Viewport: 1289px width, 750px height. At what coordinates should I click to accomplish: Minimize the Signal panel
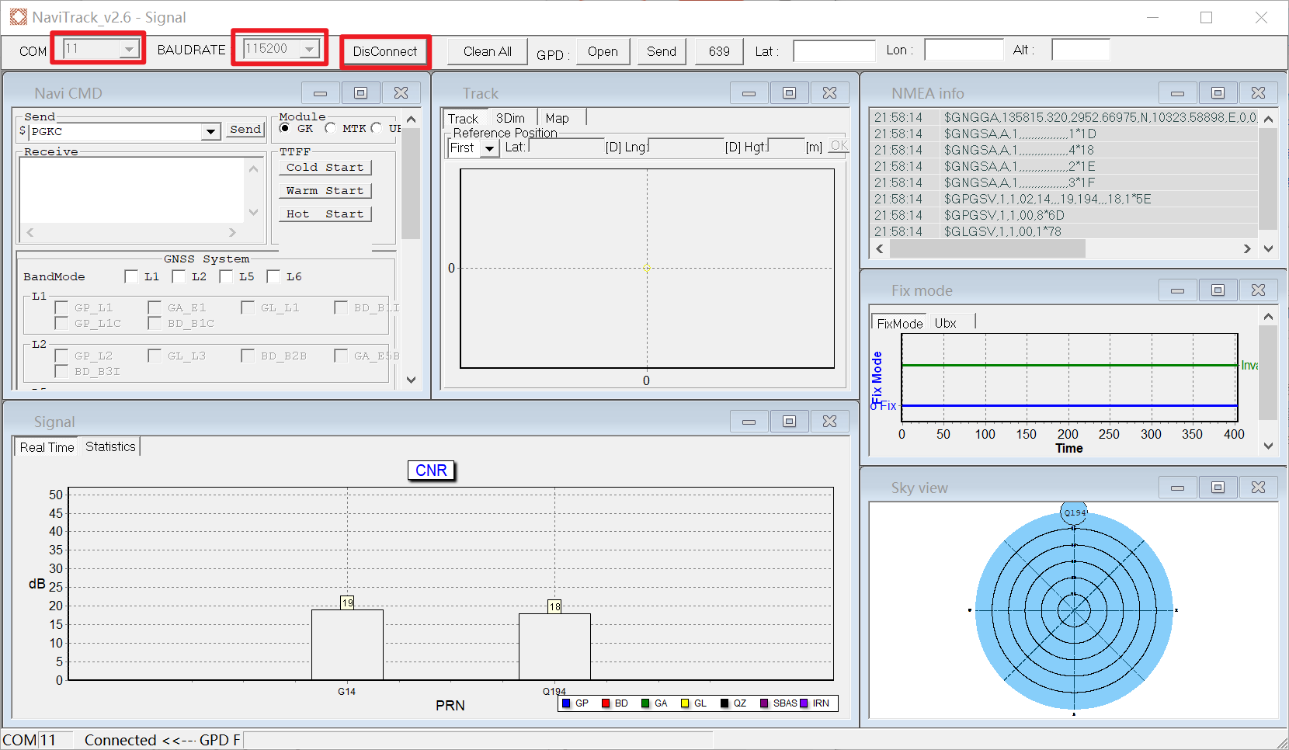pos(749,422)
